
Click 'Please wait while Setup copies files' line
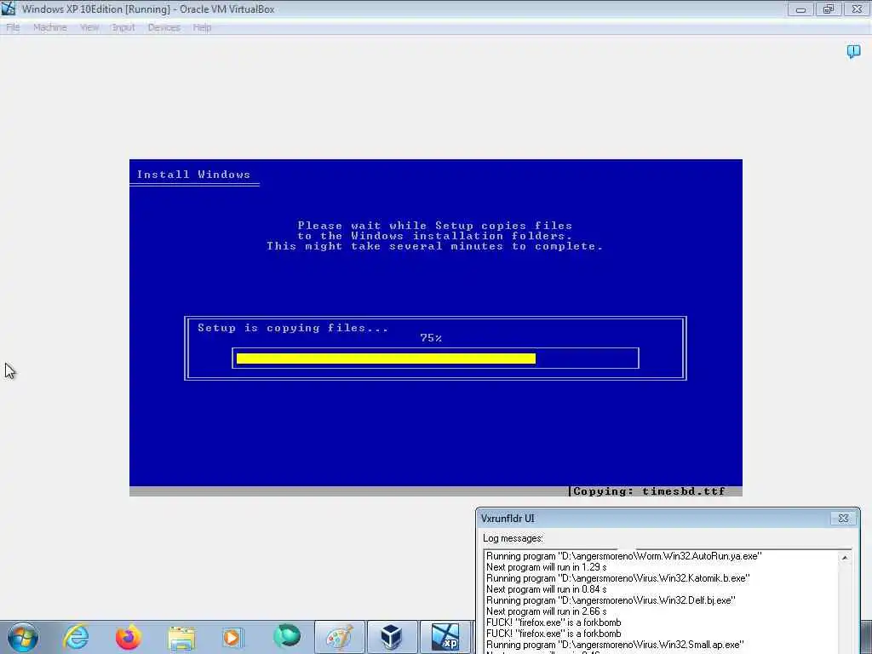click(435, 225)
